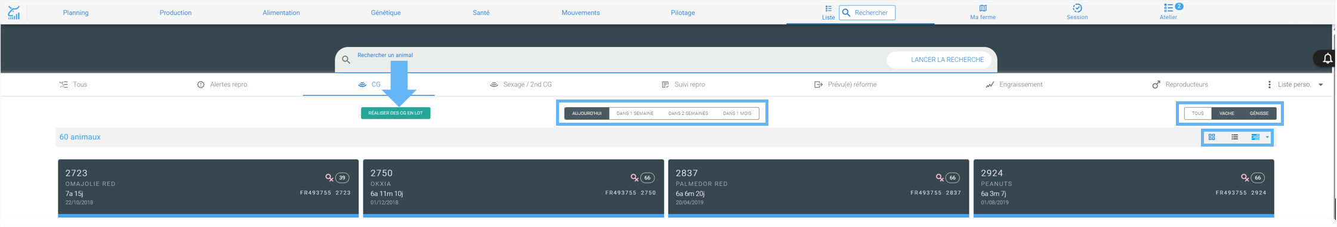Open the Liste view icon
This screenshot has height=227, width=1337.
(x=828, y=8)
